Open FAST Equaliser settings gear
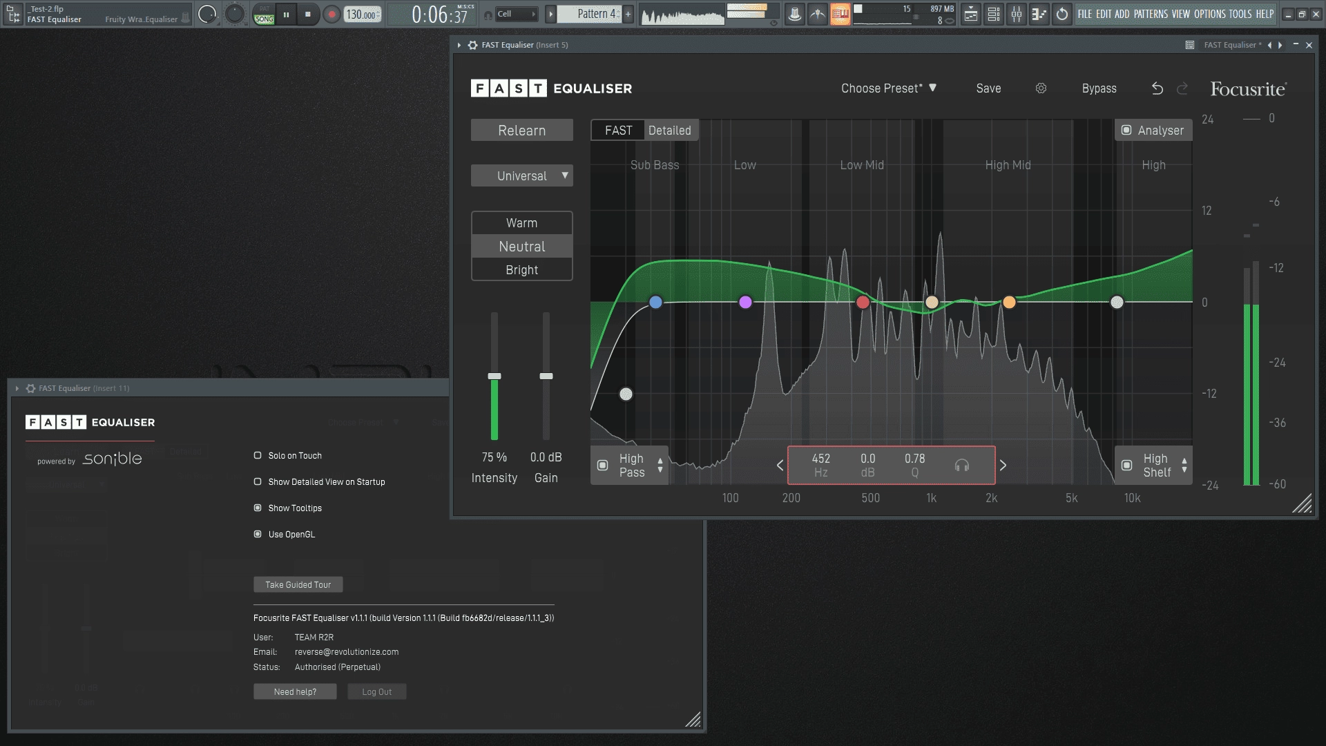 1041,88
